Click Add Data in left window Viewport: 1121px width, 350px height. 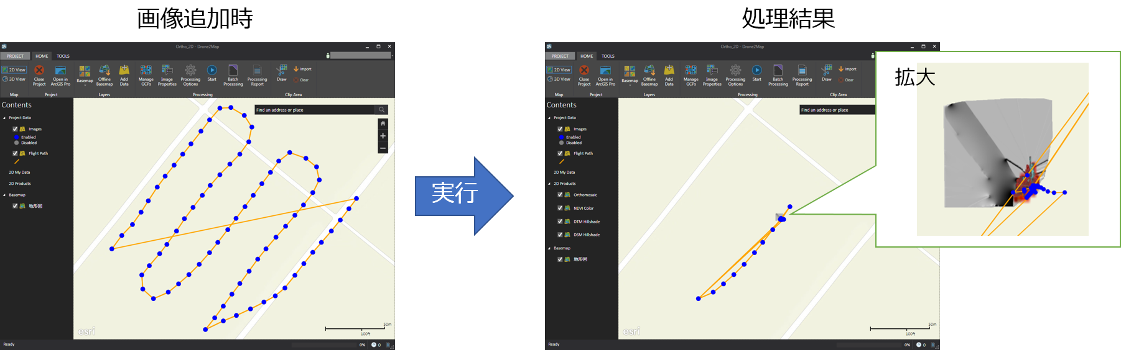pos(124,75)
